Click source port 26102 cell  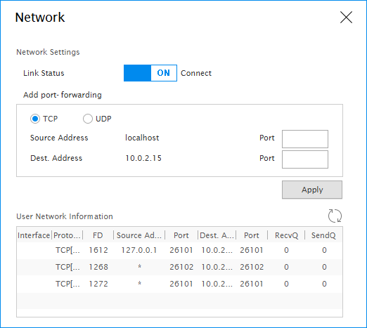[x=181, y=267]
